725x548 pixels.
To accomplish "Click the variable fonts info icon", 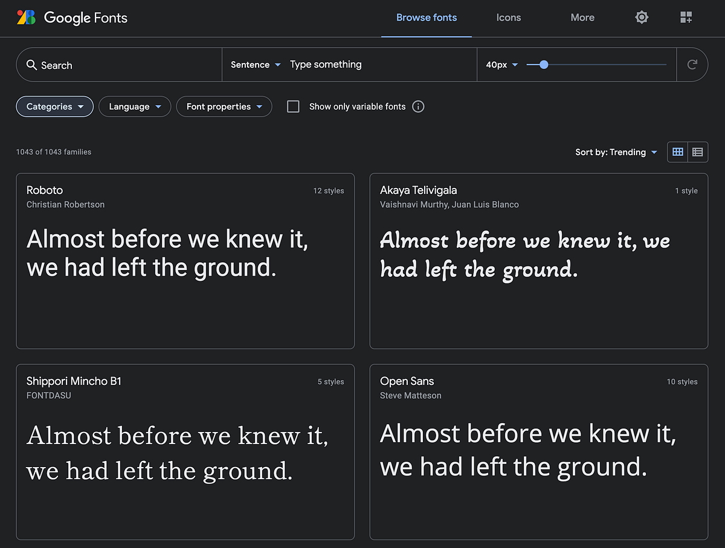I will tap(417, 106).
